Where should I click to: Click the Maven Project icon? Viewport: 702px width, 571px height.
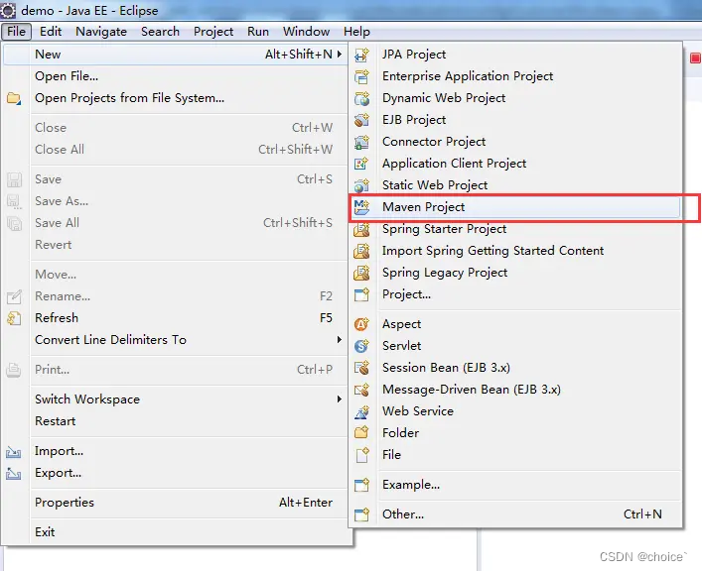(361, 207)
